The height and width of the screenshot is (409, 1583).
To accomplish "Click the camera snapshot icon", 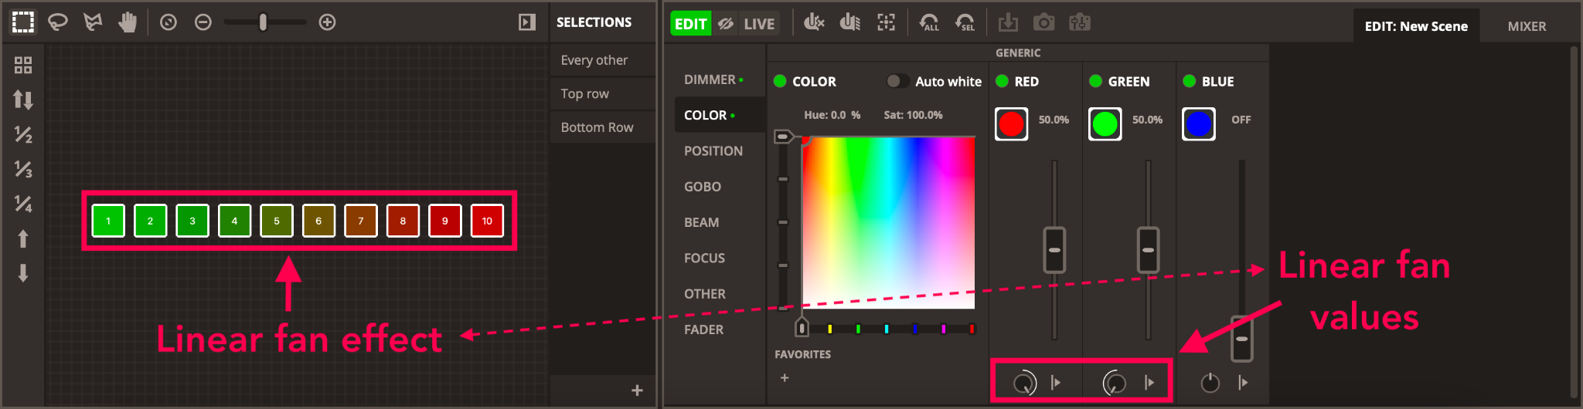I will tap(1043, 22).
